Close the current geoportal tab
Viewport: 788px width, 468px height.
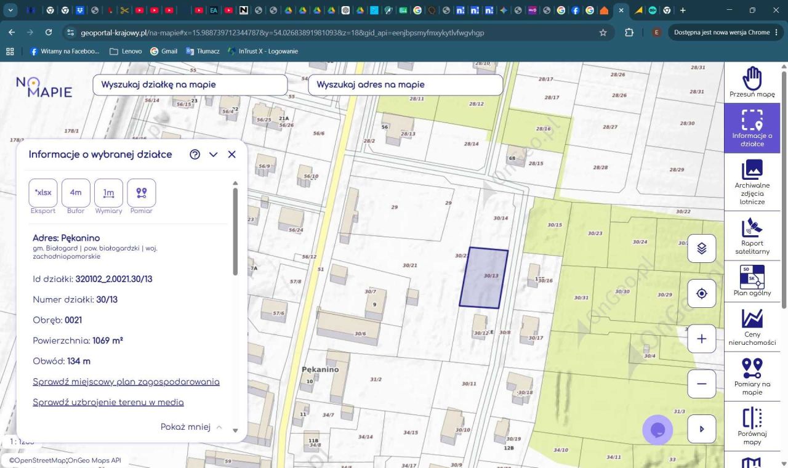[621, 10]
